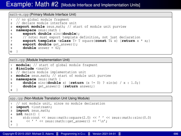Click the slide page number '686'

tap(176, 134)
